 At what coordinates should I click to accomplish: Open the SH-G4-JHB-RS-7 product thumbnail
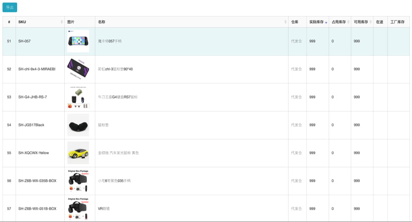78,97
